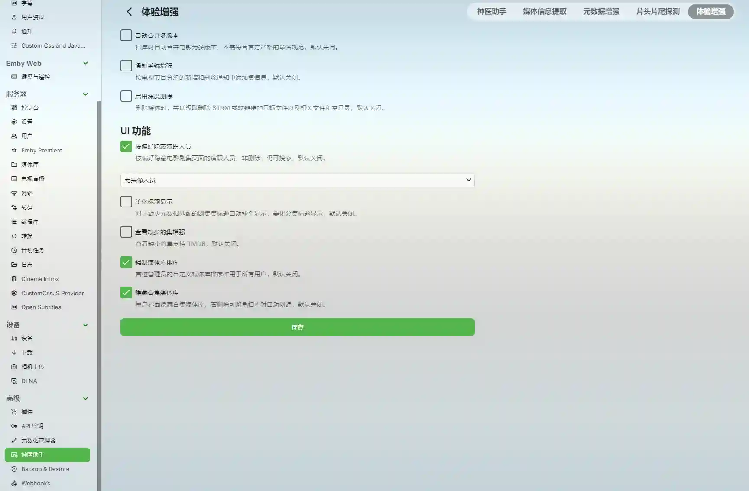Viewport: 749px width, 491px height.
Task: Enable the 启用深度删除 option
Action: 126,96
